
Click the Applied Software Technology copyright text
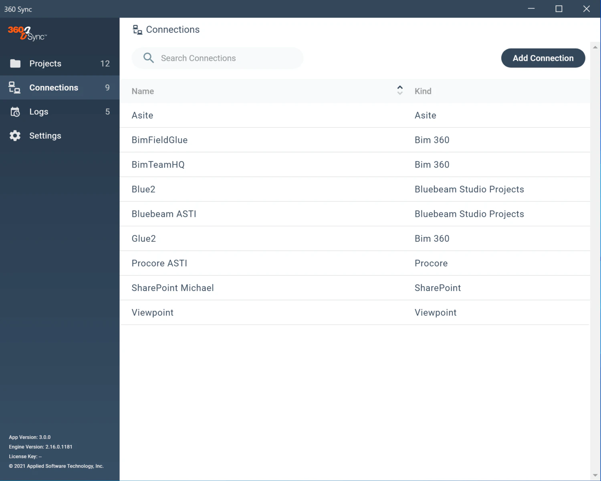click(x=56, y=466)
